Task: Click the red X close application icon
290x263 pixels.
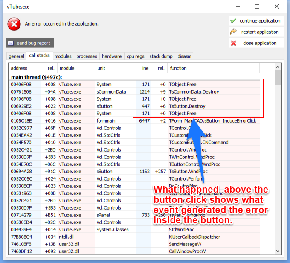Action: tap(233, 43)
